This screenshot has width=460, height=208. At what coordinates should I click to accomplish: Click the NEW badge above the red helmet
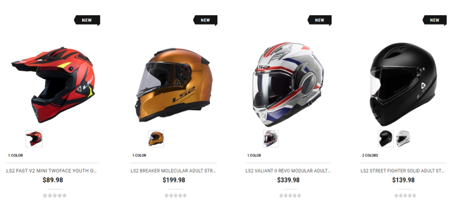(x=87, y=20)
